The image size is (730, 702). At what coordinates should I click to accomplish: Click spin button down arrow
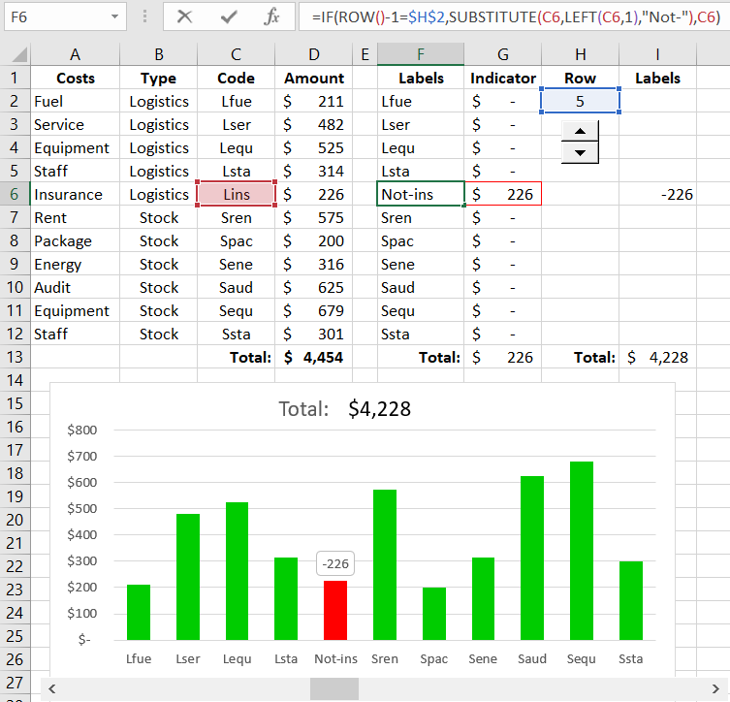click(x=580, y=152)
